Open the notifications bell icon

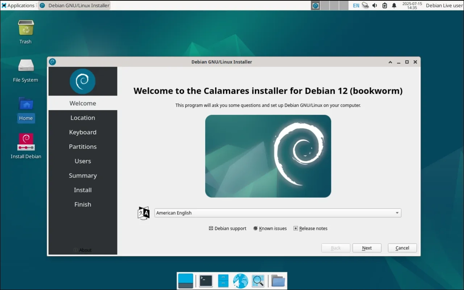click(394, 5)
